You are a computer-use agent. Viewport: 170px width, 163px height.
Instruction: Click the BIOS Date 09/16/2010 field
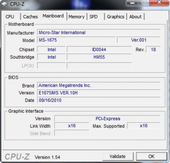point(99,100)
